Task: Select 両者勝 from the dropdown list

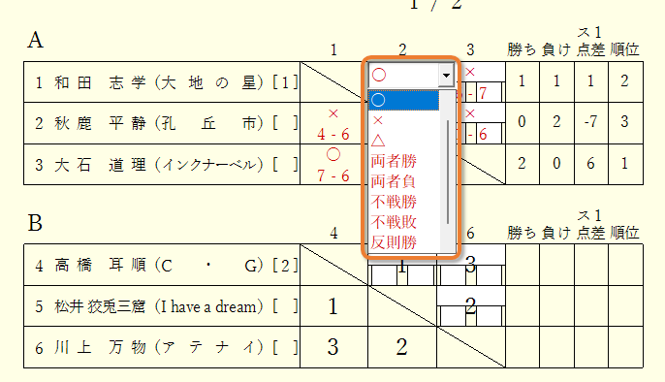Action: coord(403,161)
